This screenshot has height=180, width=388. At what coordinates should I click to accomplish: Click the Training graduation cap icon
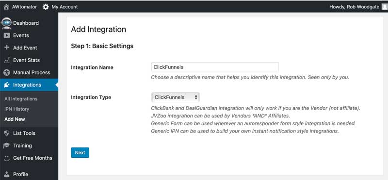(x=7, y=146)
